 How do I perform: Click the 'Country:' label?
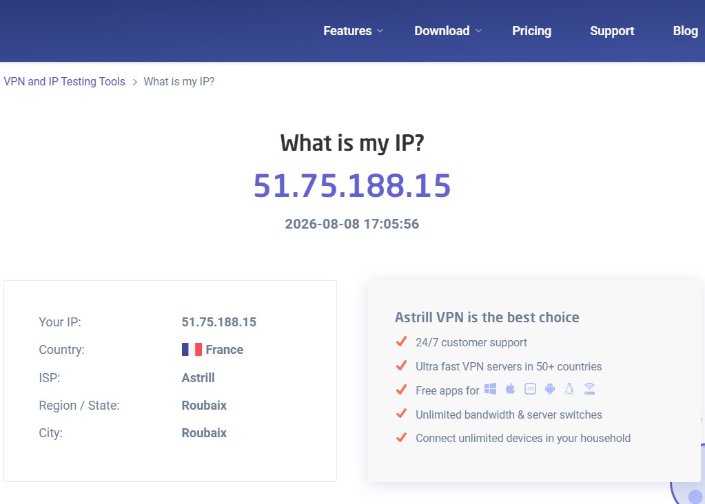[61, 350]
